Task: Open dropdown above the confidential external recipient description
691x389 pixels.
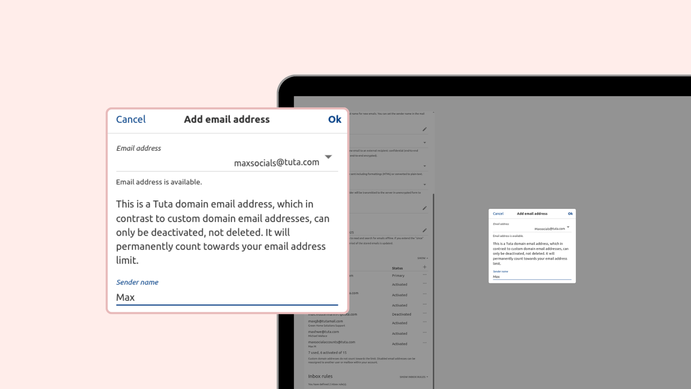Action: point(425,143)
